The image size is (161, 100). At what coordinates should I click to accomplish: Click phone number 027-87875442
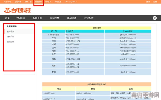tap(72, 54)
